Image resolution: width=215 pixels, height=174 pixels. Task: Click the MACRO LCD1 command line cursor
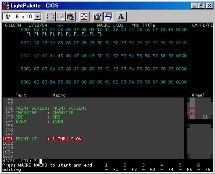(x=41, y=161)
